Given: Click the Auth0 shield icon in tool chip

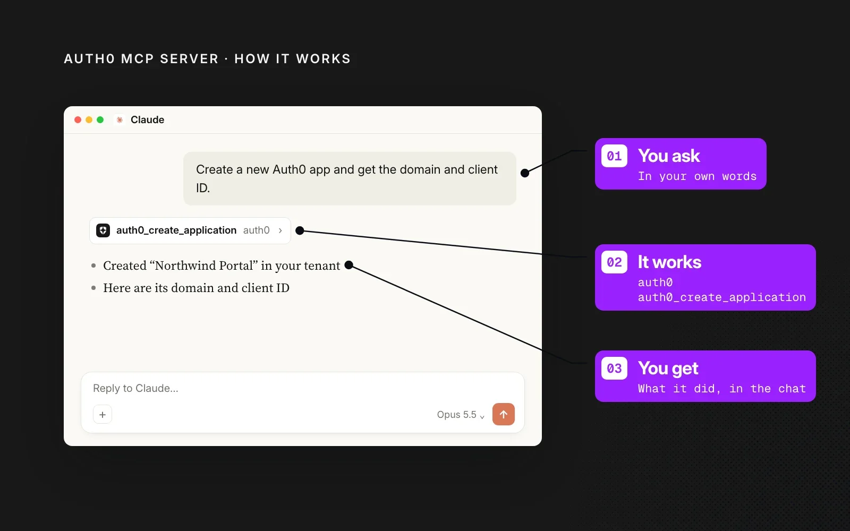Looking at the screenshot, I should point(103,230).
